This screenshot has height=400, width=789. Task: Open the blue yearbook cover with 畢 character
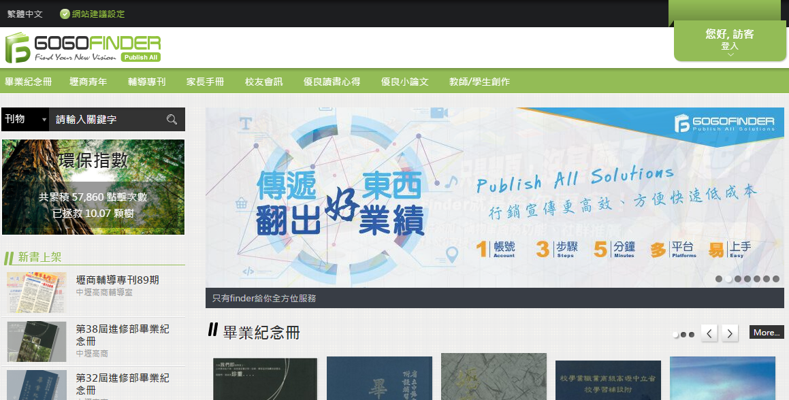click(x=379, y=378)
